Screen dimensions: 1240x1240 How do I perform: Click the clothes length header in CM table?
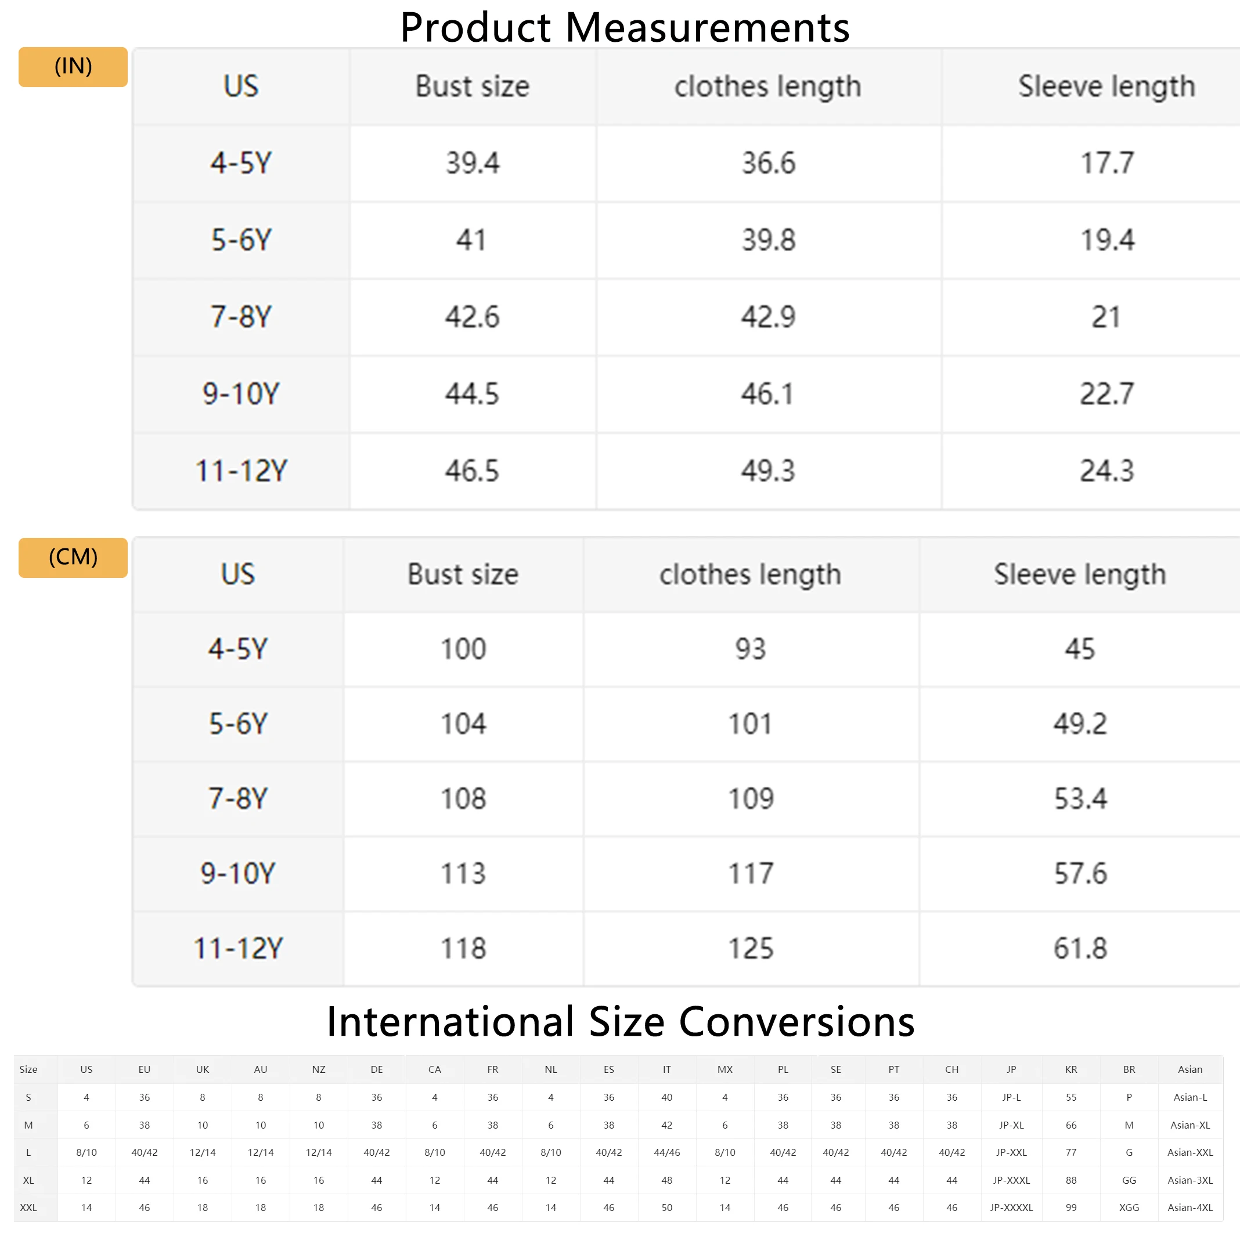click(x=750, y=574)
